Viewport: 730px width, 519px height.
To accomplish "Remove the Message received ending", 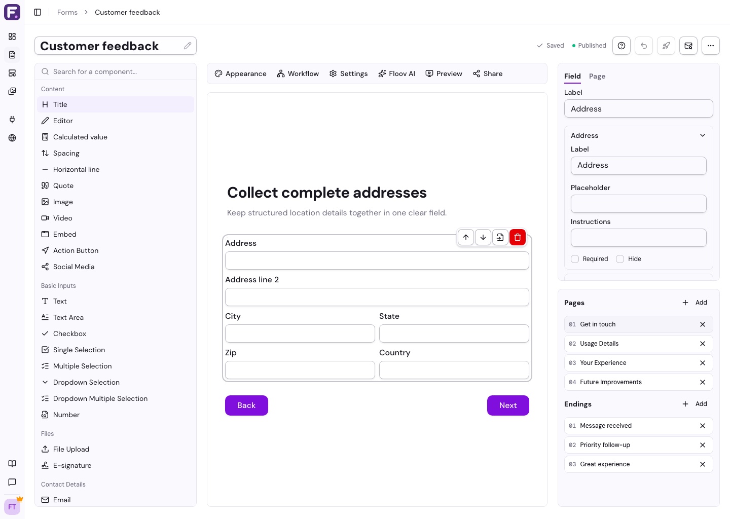I will (x=703, y=426).
